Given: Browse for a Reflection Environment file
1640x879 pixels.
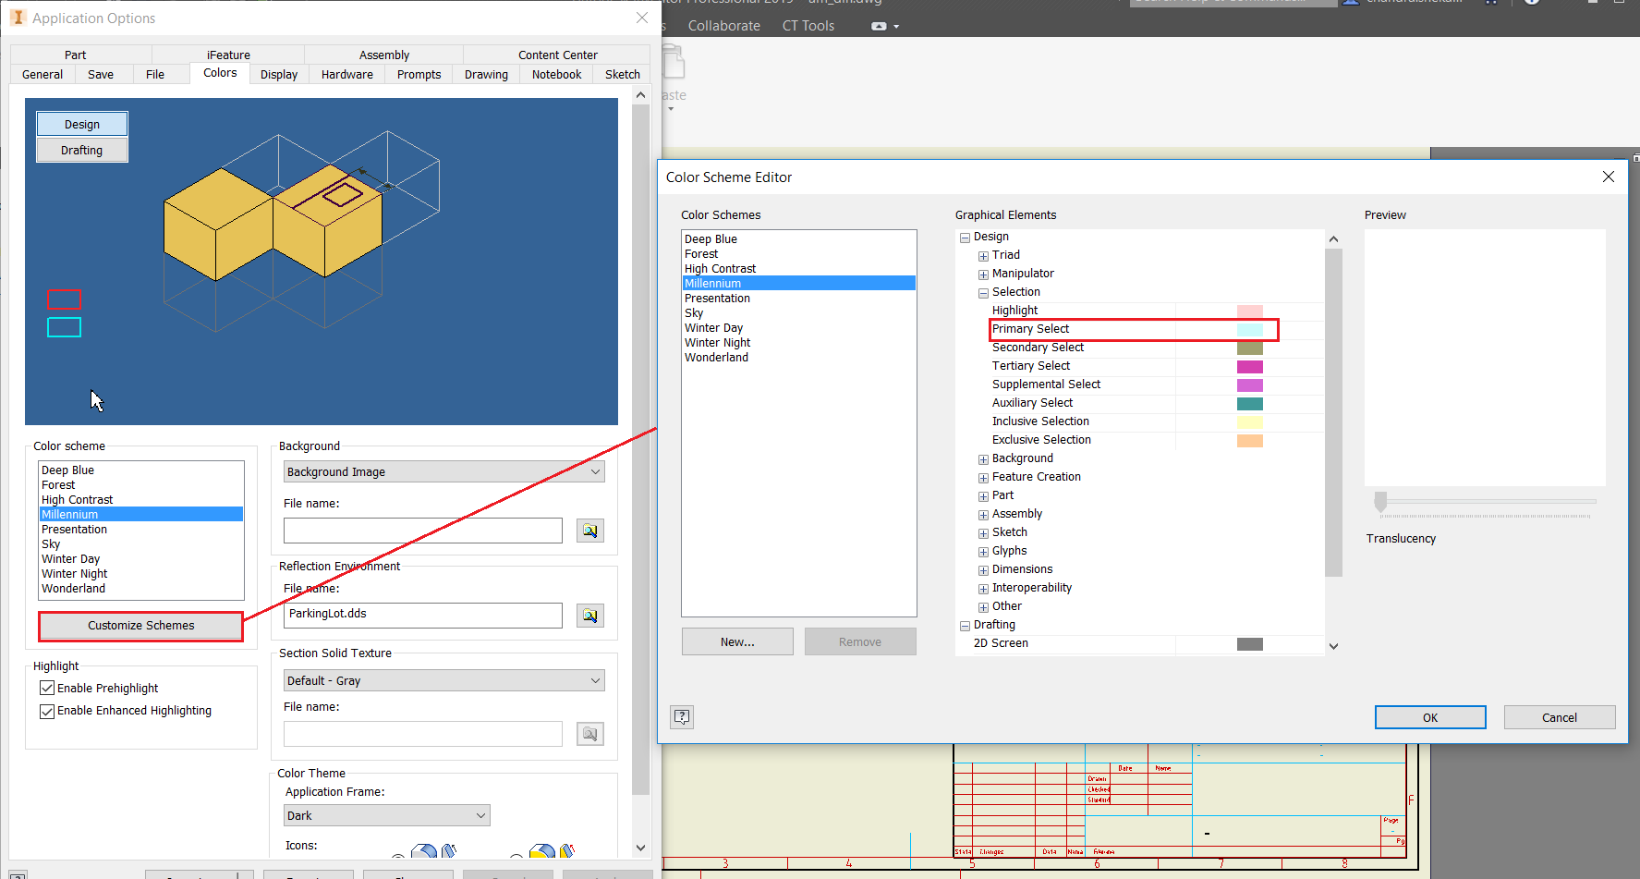Looking at the screenshot, I should pos(589,615).
